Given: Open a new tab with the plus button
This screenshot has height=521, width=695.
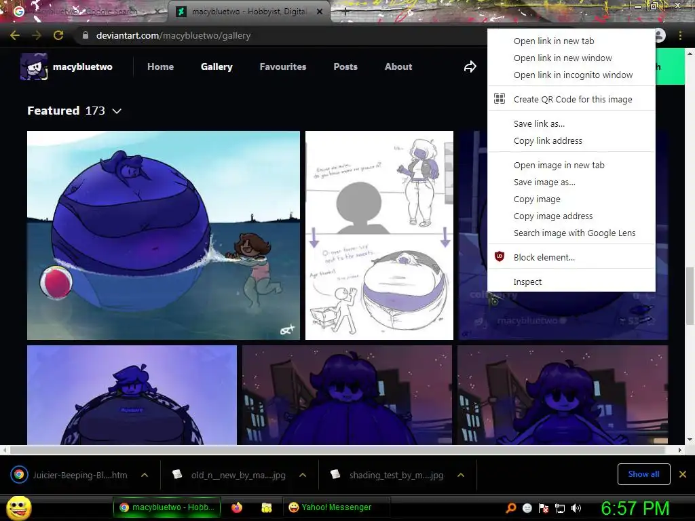Looking at the screenshot, I should (x=345, y=12).
